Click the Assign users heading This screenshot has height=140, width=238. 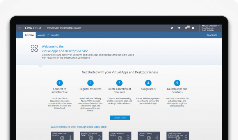[148, 89]
